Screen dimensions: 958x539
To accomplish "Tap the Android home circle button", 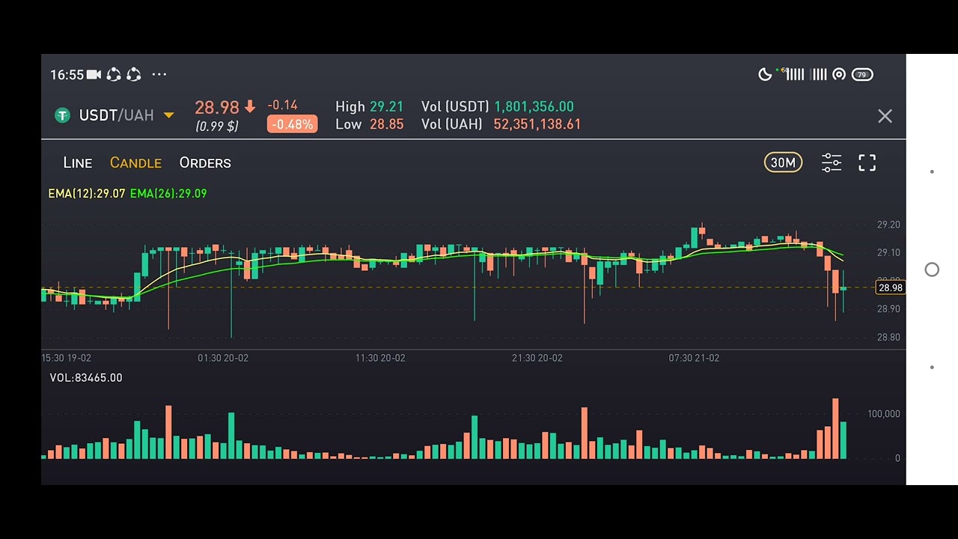I will (932, 269).
